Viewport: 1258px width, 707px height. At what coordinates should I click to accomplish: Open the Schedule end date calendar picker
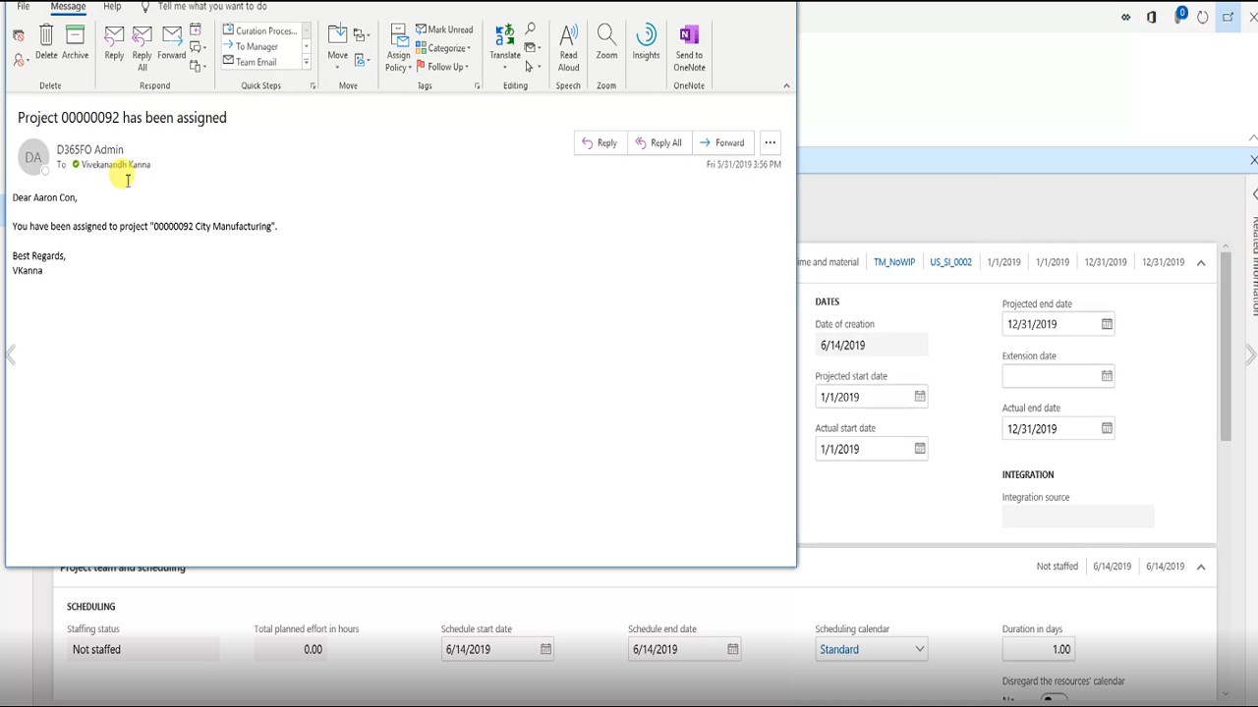point(732,649)
